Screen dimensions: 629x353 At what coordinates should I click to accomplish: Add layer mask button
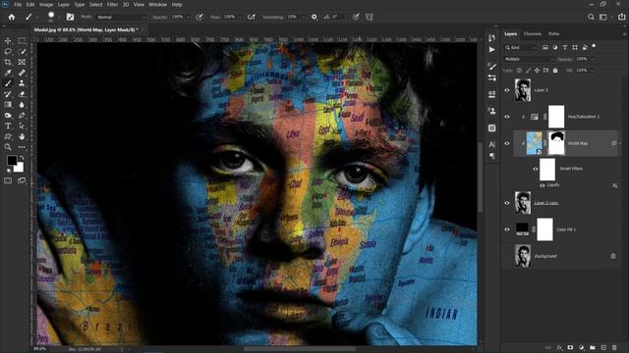click(570, 347)
